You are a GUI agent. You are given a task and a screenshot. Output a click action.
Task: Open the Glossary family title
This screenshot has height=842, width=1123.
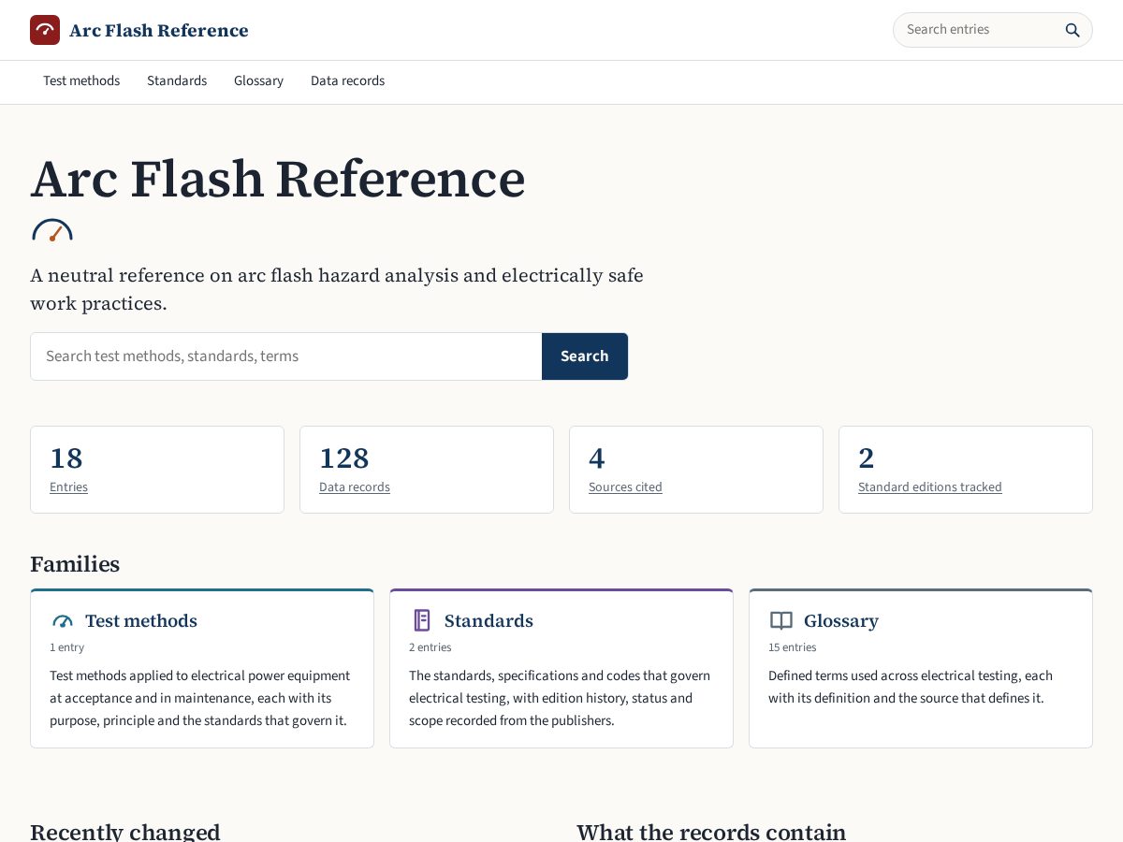pyautogui.click(x=841, y=621)
